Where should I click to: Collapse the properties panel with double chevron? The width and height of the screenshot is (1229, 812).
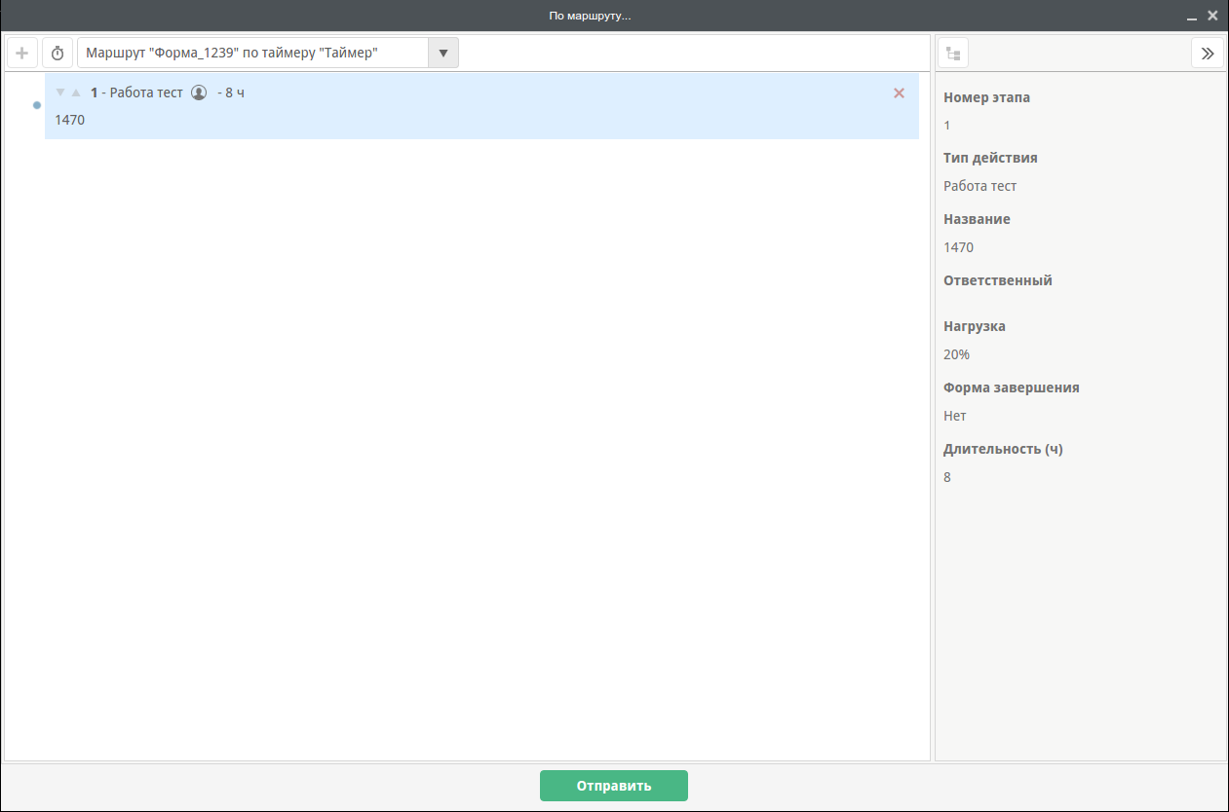coord(1208,53)
